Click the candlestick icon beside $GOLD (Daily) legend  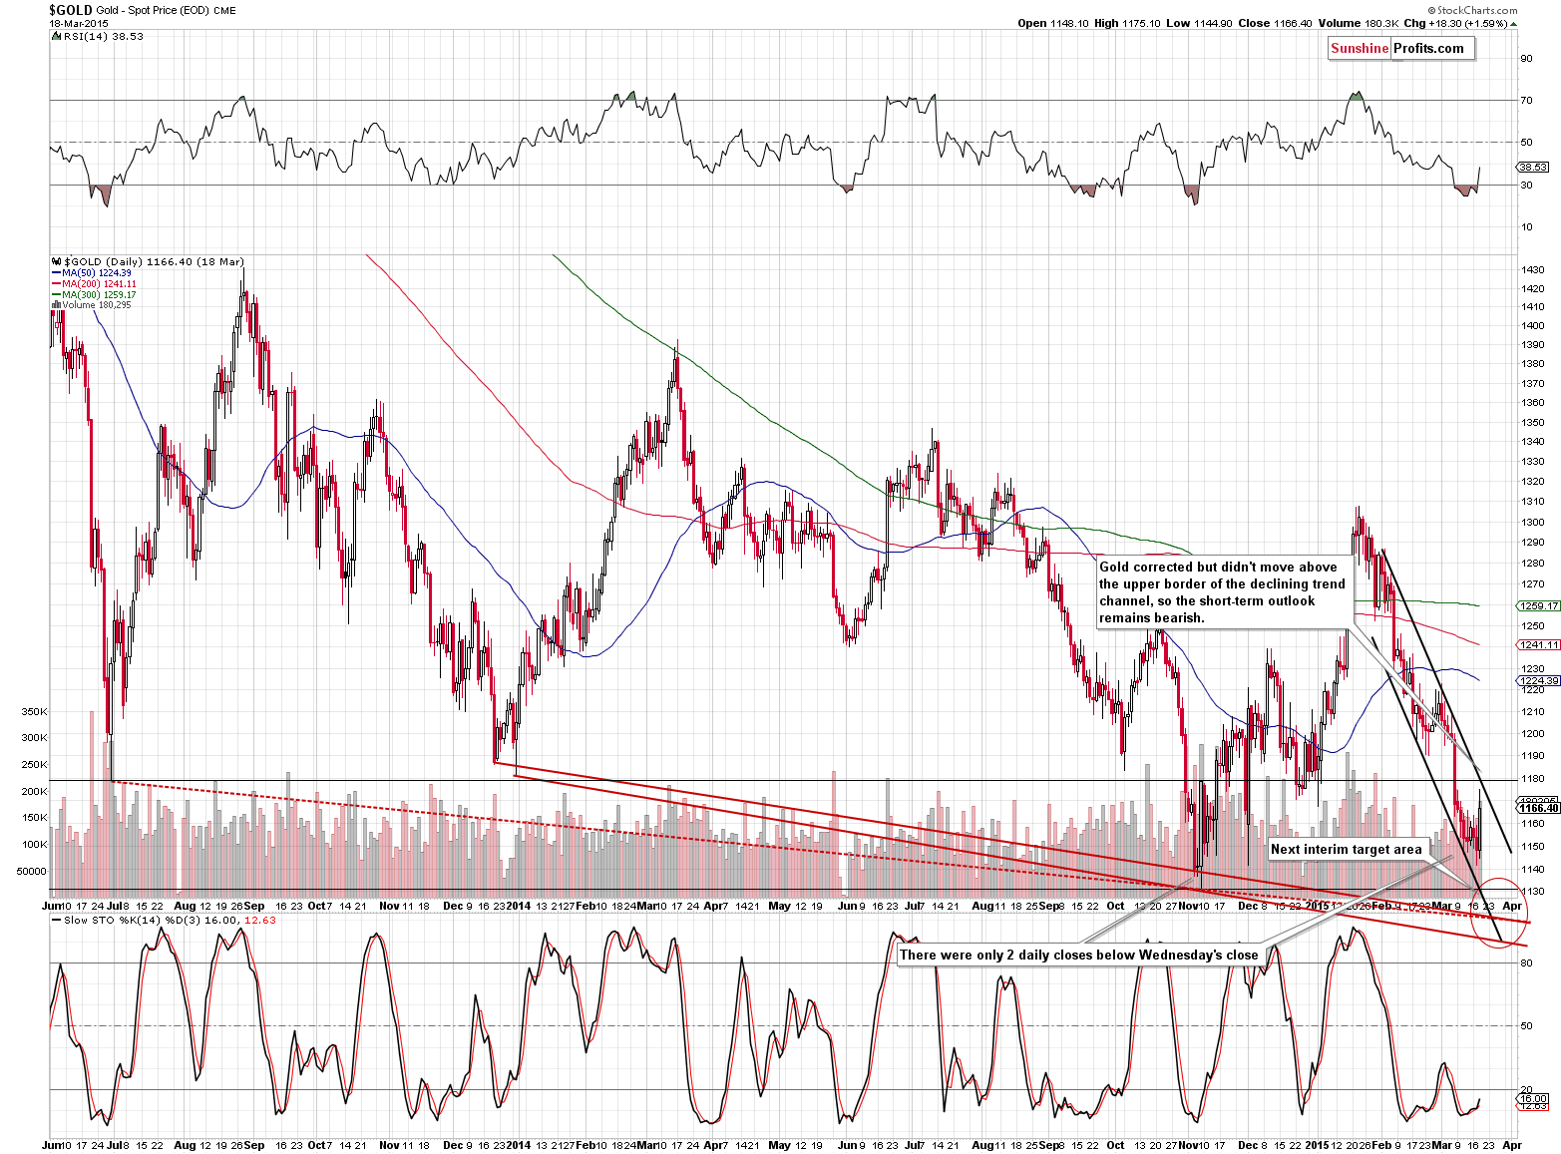point(54,262)
